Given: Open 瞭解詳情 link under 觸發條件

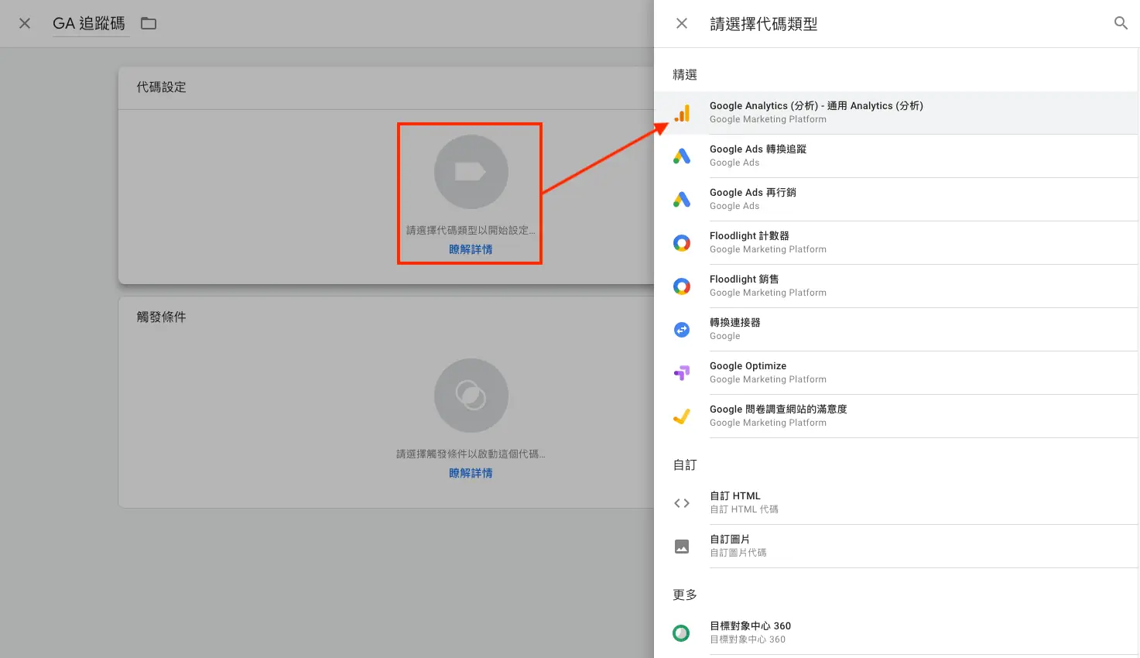Looking at the screenshot, I should point(471,473).
